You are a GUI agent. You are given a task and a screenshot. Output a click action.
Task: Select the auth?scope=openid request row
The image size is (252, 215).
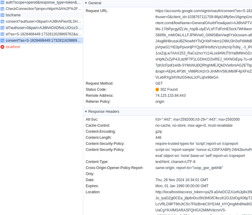pyautogui.click(x=43, y=2)
